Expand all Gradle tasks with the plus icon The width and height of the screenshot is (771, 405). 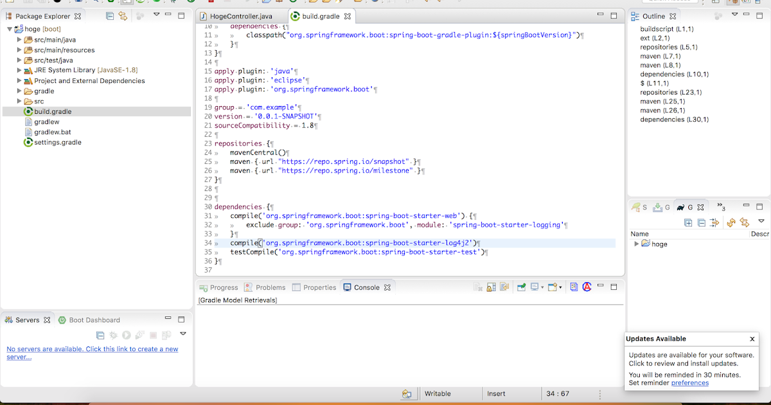point(689,223)
